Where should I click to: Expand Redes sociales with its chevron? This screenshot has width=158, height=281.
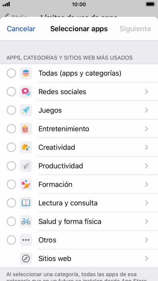point(146,92)
